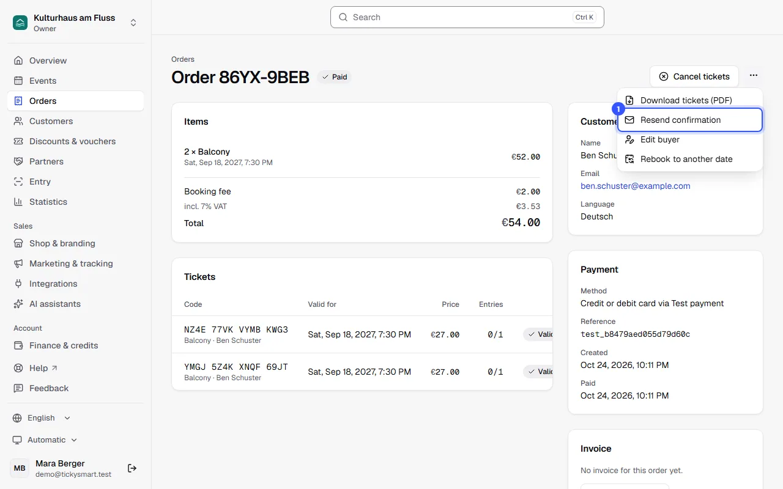The width and height of the screenshot is (783, 489).
Task: Go to Orders via the breadcrumb link
Action: tap(183, 59)
